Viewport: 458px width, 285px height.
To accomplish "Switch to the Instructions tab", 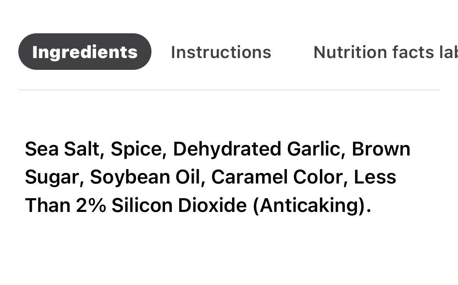I will (x=221, y=52).
